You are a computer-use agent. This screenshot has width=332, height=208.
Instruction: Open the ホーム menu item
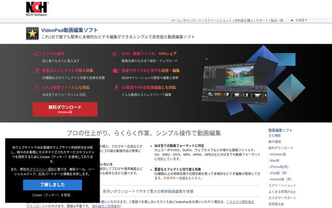coord(175,21)
